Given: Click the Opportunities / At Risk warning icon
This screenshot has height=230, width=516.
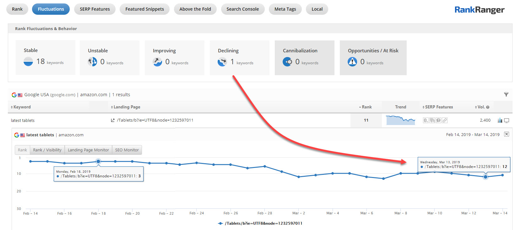Looking at the screenshot, I should [352, 62].
